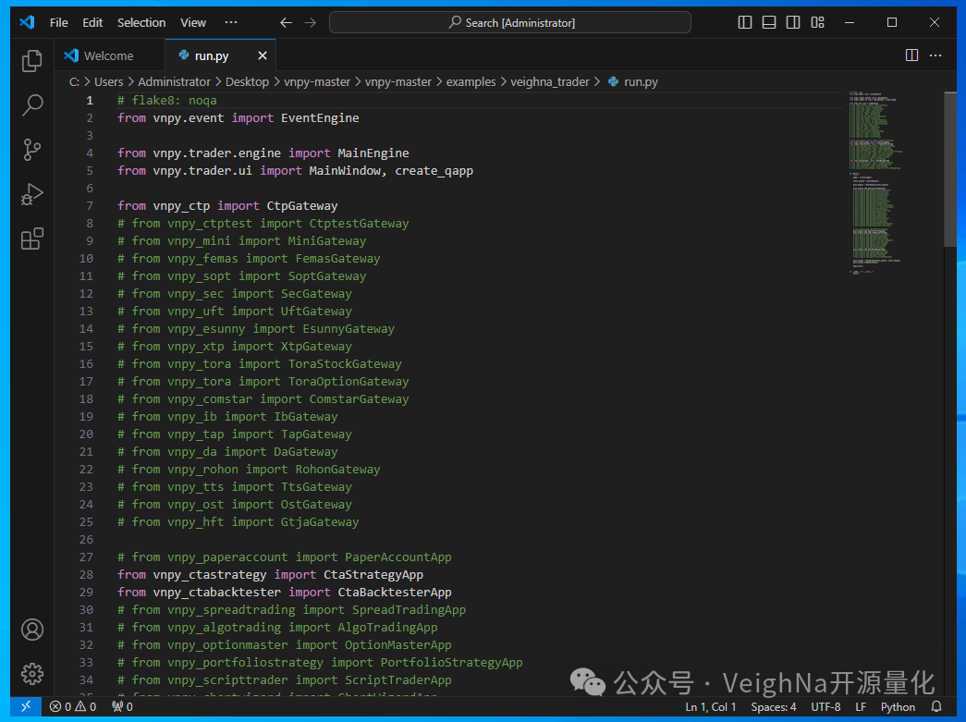Open the Extensions view

point(32,239)
